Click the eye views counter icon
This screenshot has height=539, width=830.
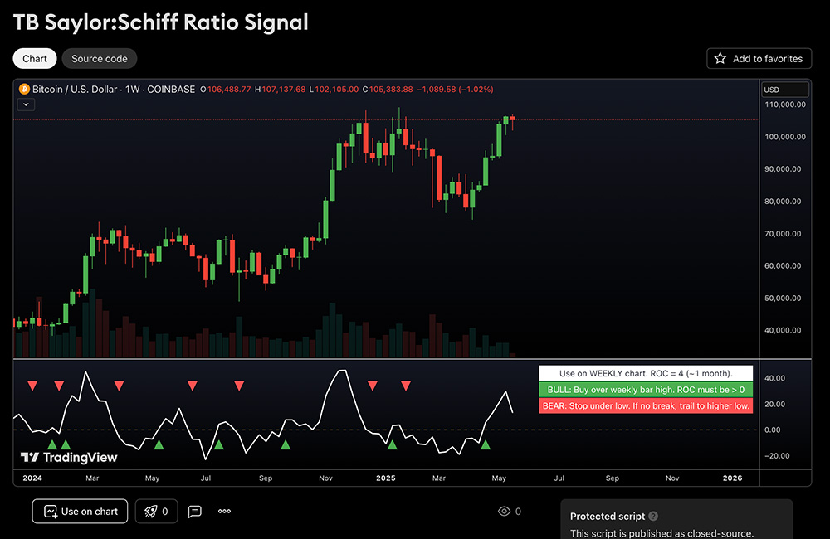tap(504, 511)
